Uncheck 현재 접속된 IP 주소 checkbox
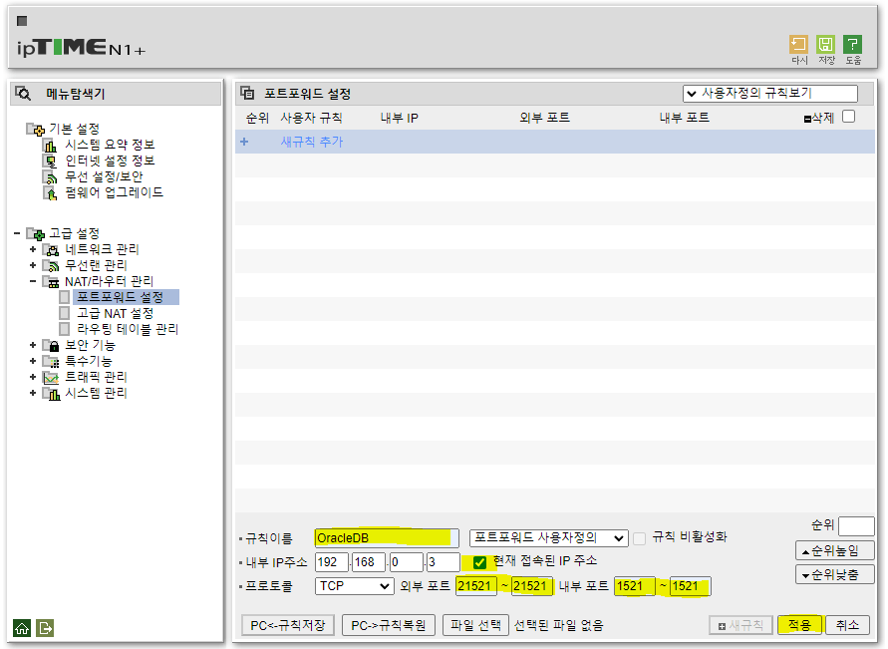This screenshot has height=649, width=888. 479,562
